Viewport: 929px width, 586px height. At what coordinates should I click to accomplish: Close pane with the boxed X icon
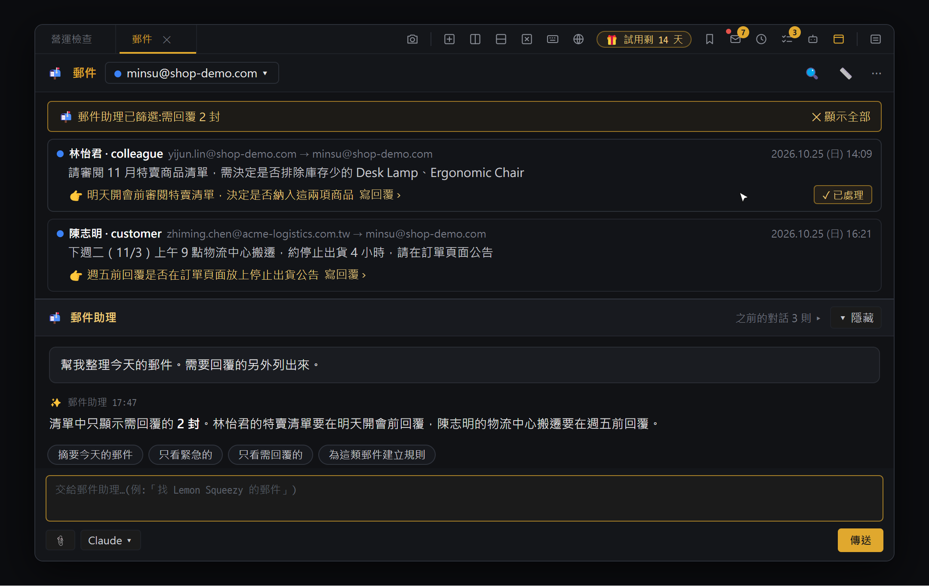click(x=526, y=40)
